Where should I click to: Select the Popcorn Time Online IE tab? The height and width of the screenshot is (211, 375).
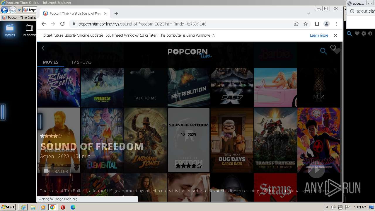(19, 18)
